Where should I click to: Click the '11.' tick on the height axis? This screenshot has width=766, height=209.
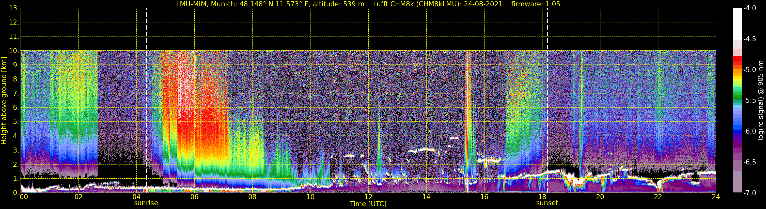coord(14,37)
